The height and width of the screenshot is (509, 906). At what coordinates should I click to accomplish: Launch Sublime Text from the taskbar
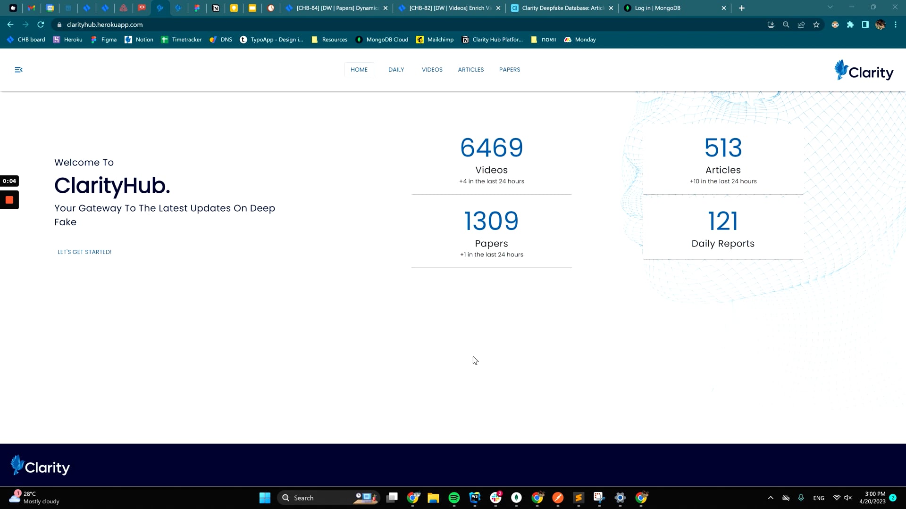pos(579,497)
